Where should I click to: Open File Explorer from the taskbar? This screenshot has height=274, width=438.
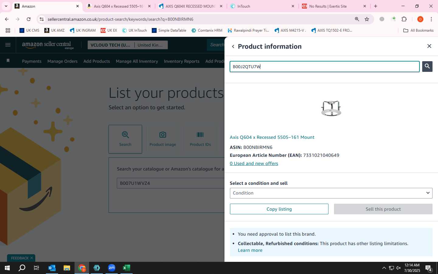point(67,268)
